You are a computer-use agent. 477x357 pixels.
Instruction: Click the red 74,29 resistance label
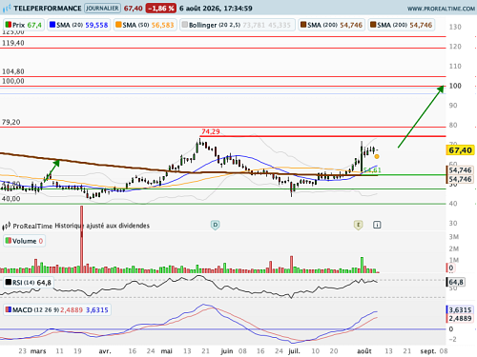[x=211, y=131]
